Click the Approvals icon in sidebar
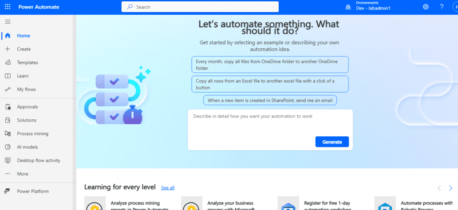This screenshot has width=458, height=210. 8,107
